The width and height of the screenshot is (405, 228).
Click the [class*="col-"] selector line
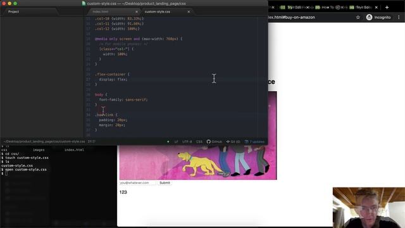(x=116, y=49)
